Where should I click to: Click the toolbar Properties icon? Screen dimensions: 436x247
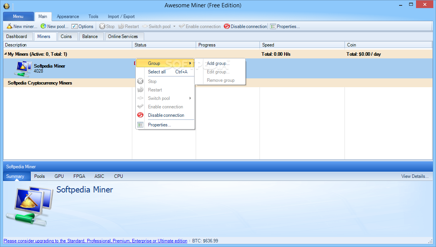point(273,27)
